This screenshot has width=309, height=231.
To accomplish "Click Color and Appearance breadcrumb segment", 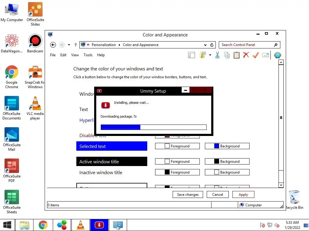I will (141, 45).
